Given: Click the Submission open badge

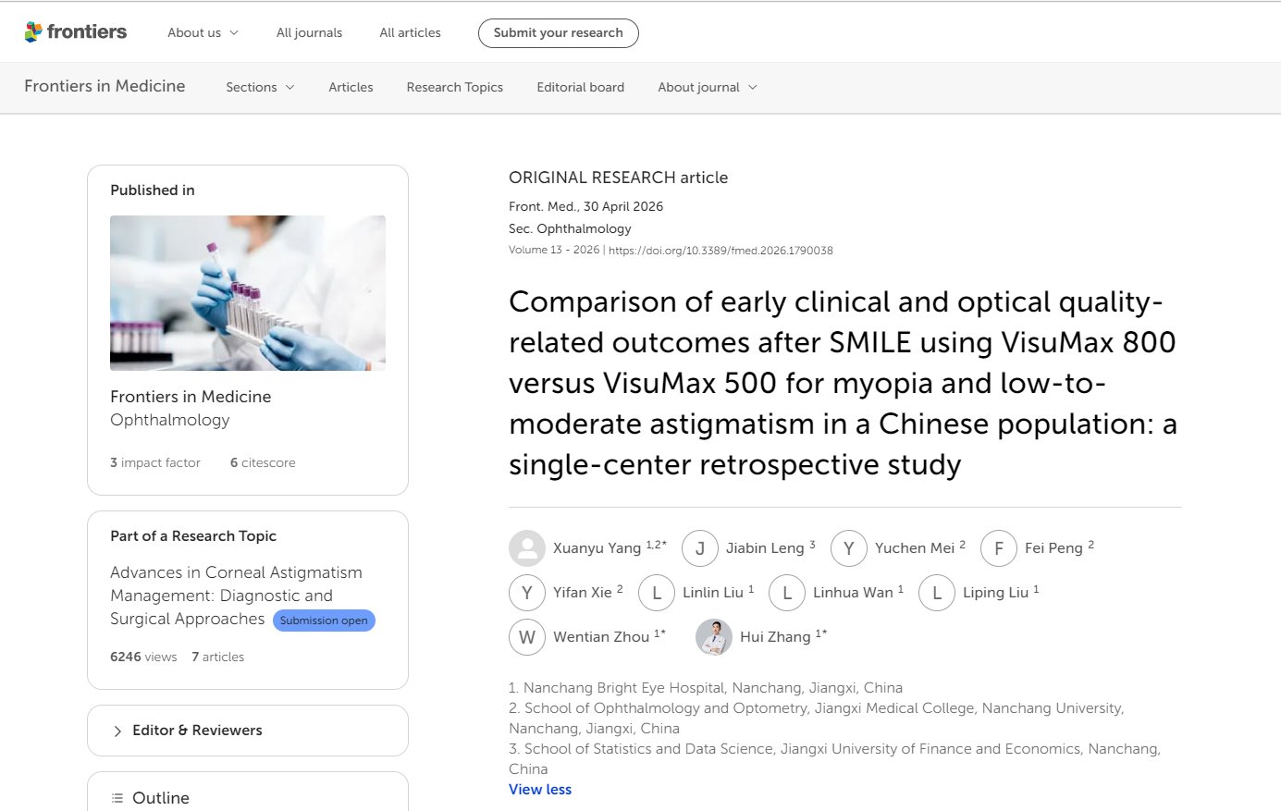Looking at the screenshot, I should pos(324,621).
